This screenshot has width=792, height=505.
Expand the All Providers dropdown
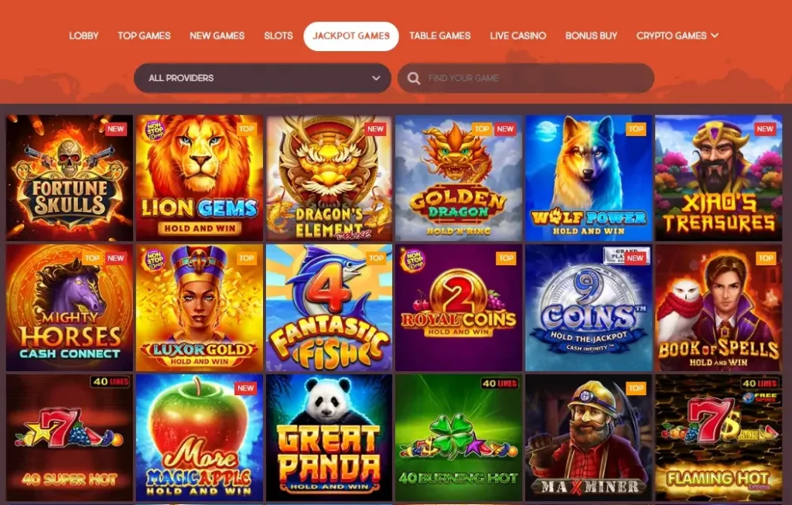tap(263, 78)
